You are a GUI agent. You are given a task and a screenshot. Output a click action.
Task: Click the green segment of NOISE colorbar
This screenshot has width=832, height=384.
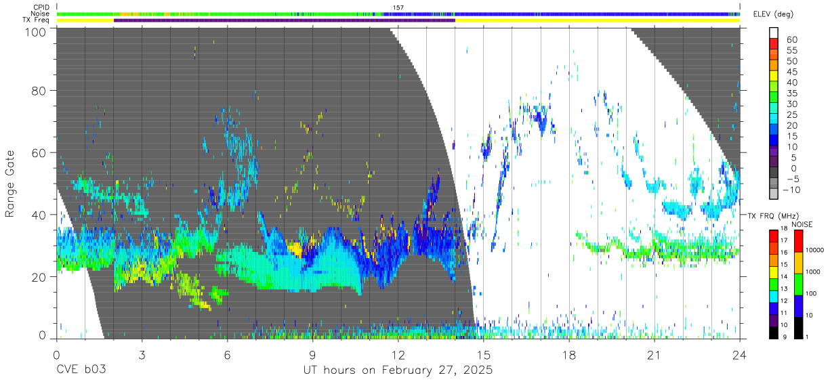coord(799,284)
